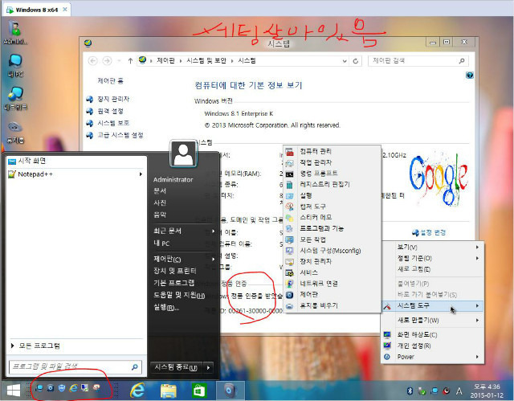Open 시스템 보호 link in left pane

(x=113, y=123)
